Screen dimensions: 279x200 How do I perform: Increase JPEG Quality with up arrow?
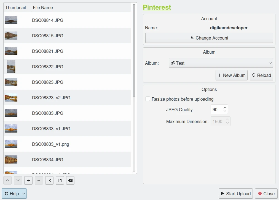[x=225, y=108]
